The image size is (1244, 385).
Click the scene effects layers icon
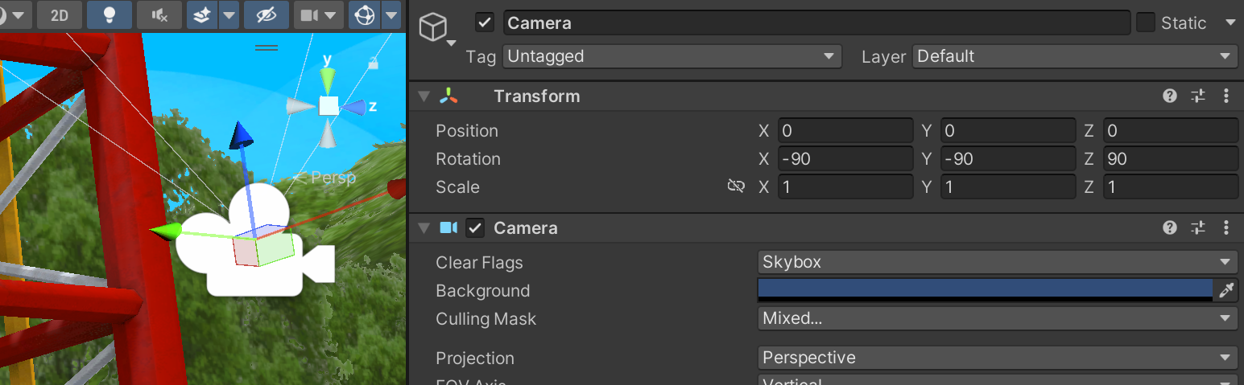coord(204,14)
